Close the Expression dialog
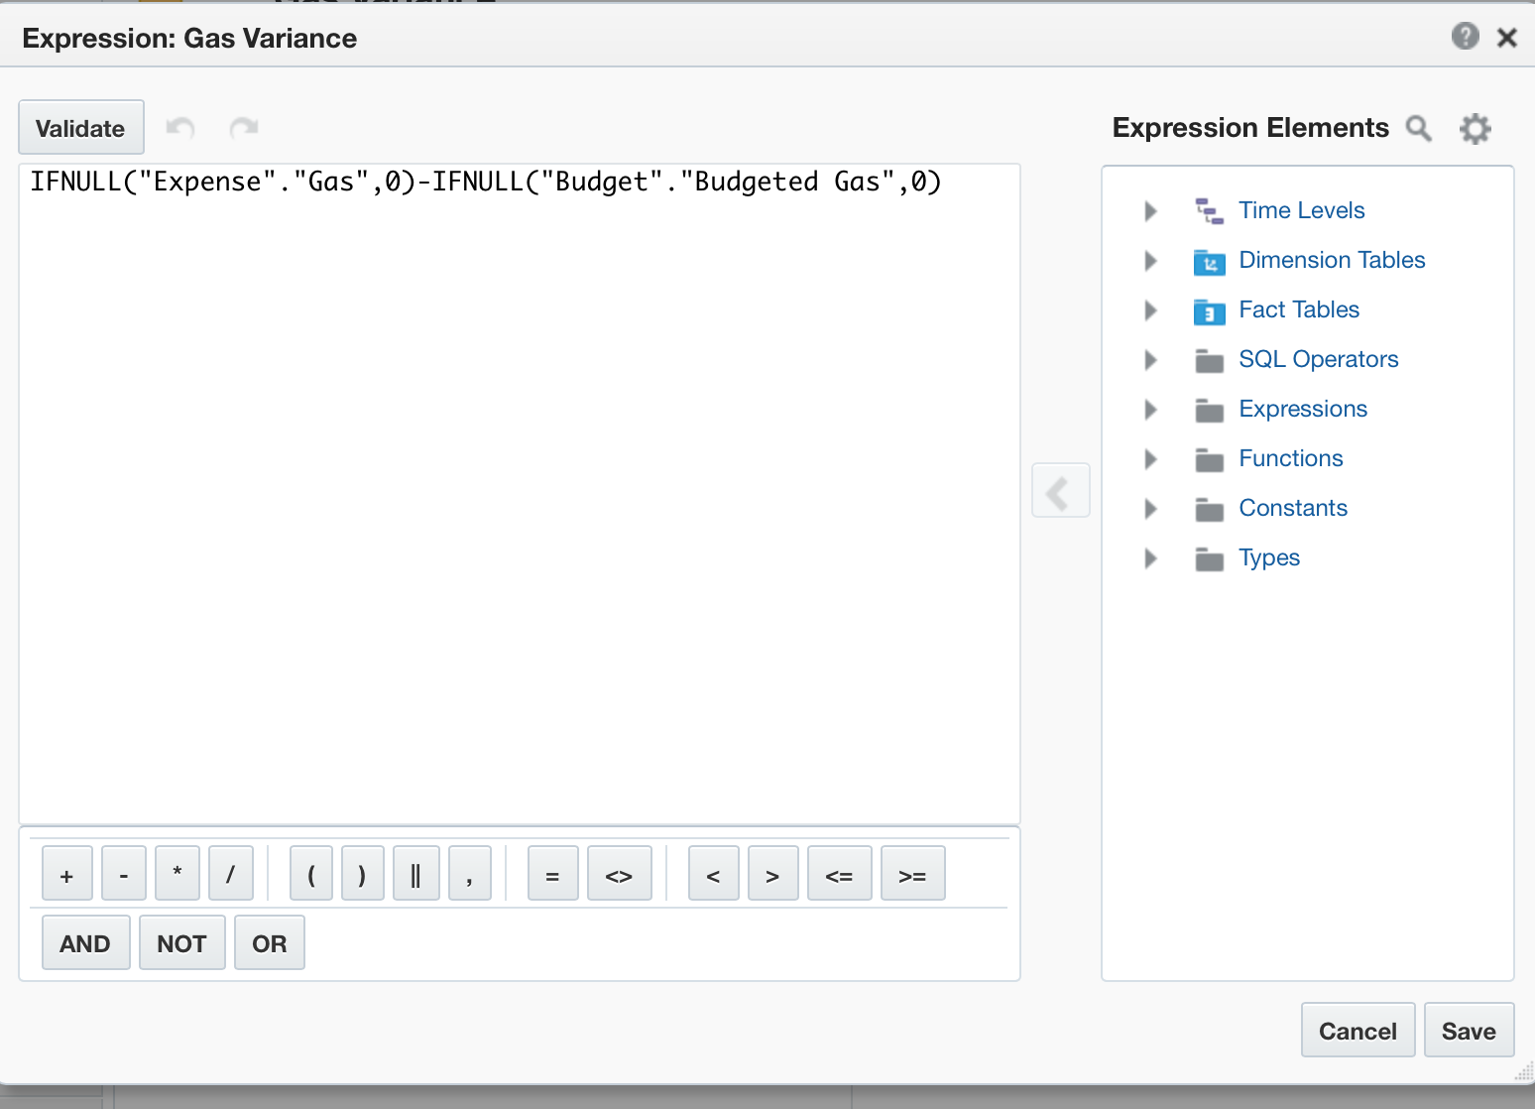Screen dimensions: 1535x1109 1507,38
